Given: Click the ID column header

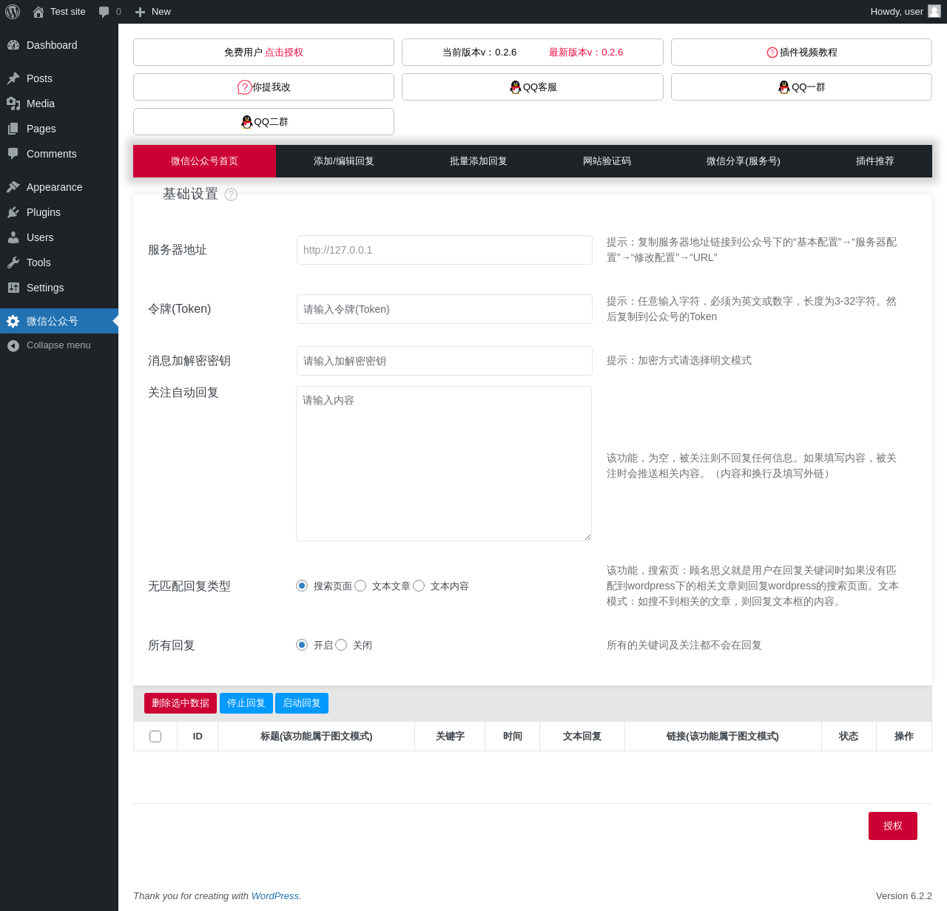Looking at the screenshot, I should click(x=198, y=736).
